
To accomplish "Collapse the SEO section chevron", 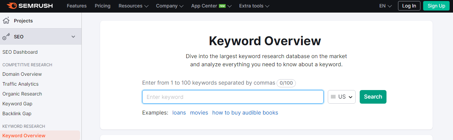I will coord(73,37).
